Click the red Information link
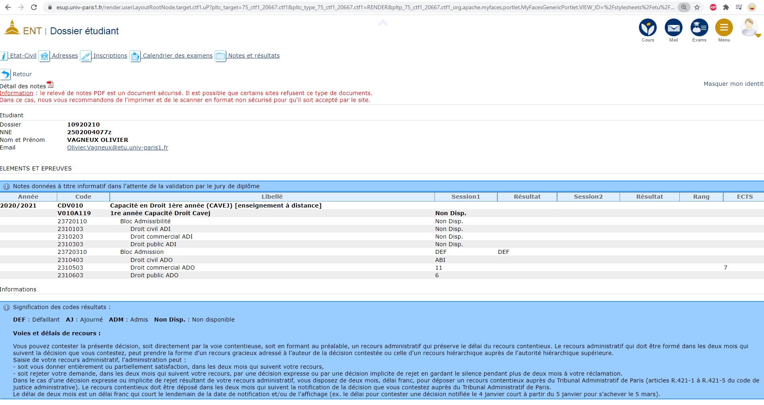The width and height of the screenshot is (764, 405). tap(17, 93)
